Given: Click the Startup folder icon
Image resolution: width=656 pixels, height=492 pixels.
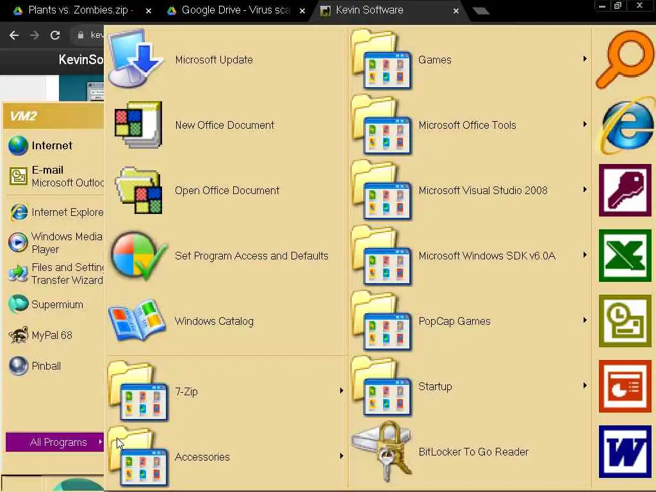Looking at the screenshot, I should tap(382, 386).
